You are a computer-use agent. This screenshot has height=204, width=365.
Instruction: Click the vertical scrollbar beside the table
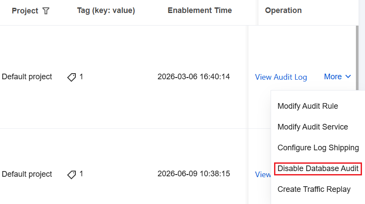[x=357, y=58]
